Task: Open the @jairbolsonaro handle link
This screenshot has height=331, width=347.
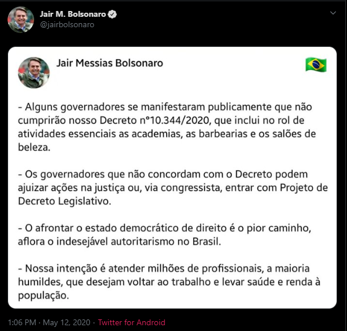Action: pos(67,24)
